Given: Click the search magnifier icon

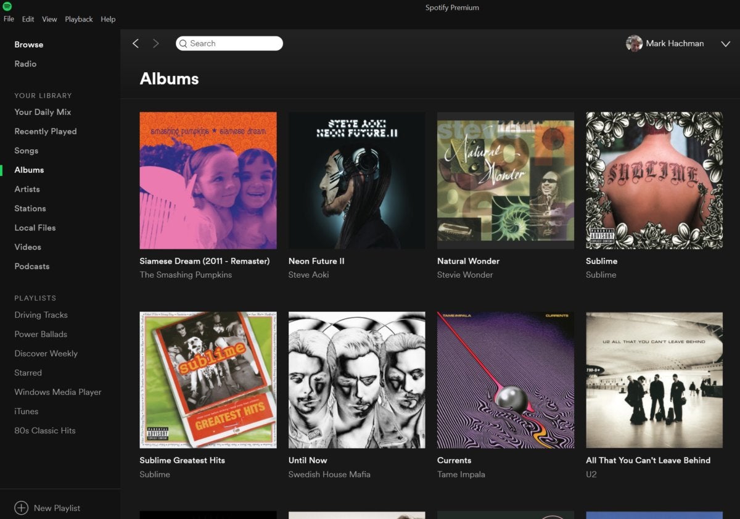Looking at the screenshot, I should pyautogui.click(x=183, y=43).
